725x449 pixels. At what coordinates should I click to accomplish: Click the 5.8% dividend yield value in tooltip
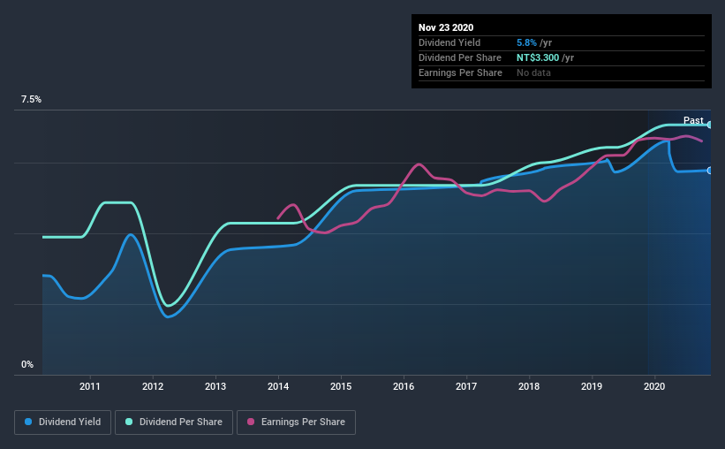tap(526, 42)
